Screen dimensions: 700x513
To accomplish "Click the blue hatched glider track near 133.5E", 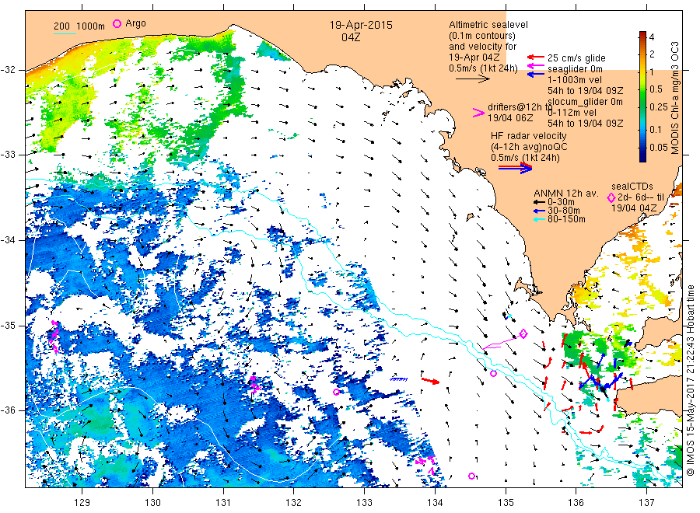I will pos(399,379).
